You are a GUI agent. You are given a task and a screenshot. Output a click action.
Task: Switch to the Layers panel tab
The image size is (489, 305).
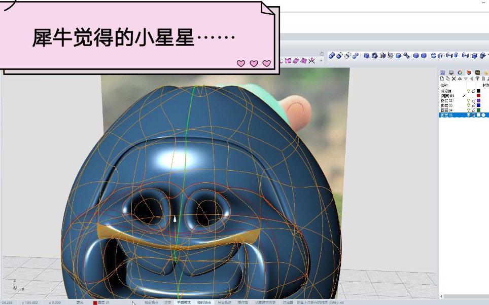(x=468, y=72)
